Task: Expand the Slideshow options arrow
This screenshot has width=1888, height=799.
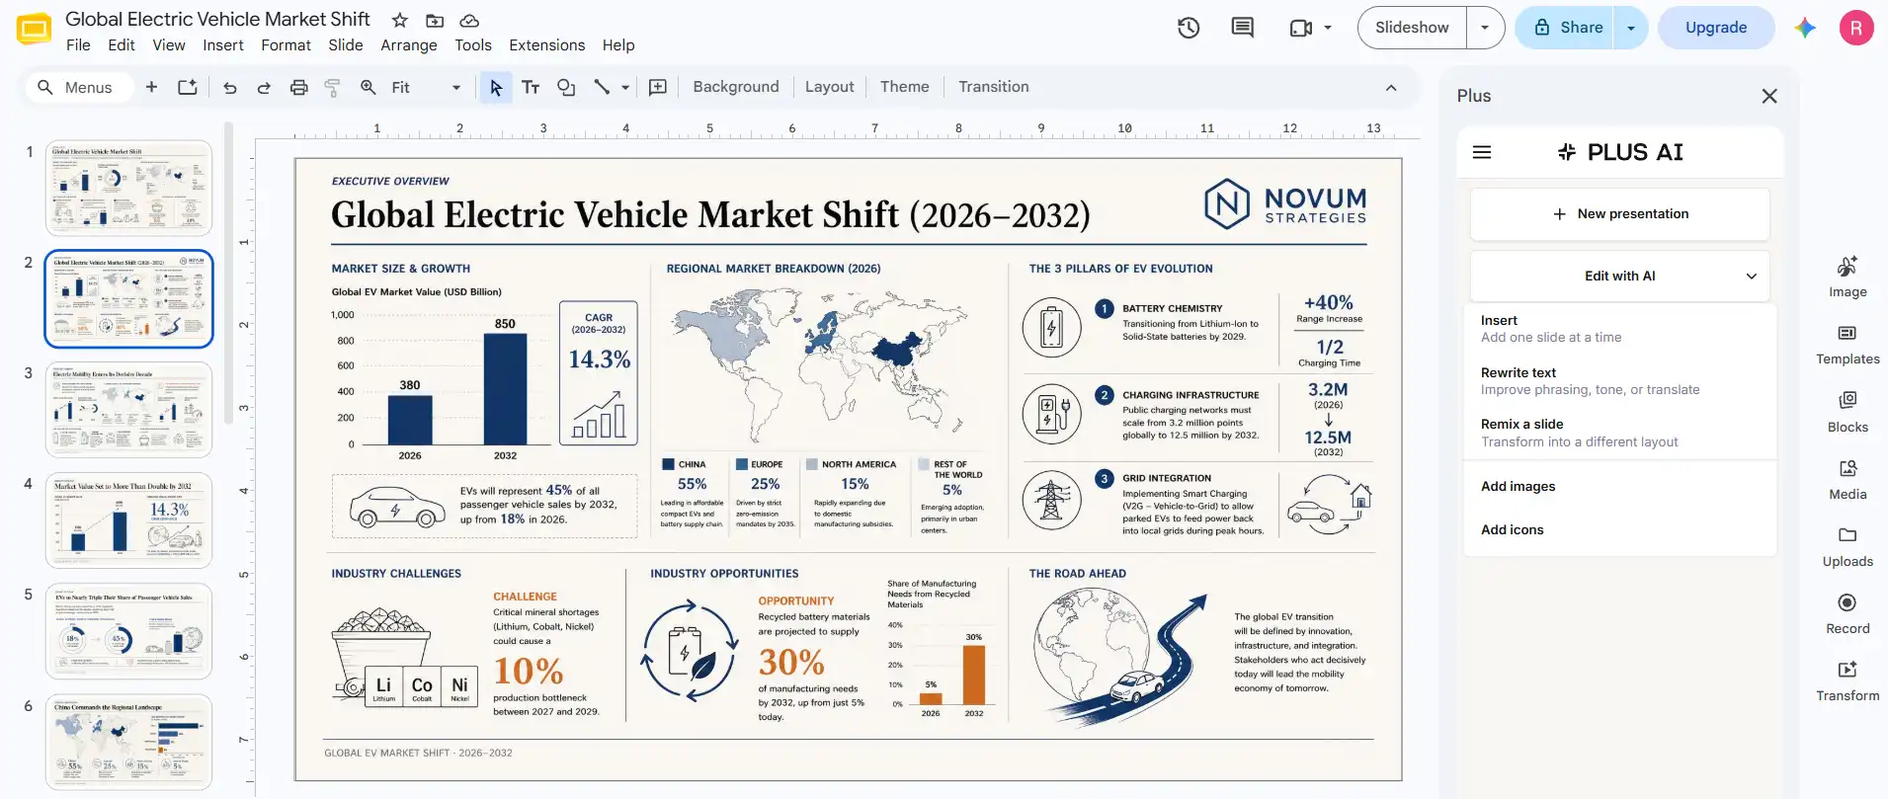Action: point(1485,28)
